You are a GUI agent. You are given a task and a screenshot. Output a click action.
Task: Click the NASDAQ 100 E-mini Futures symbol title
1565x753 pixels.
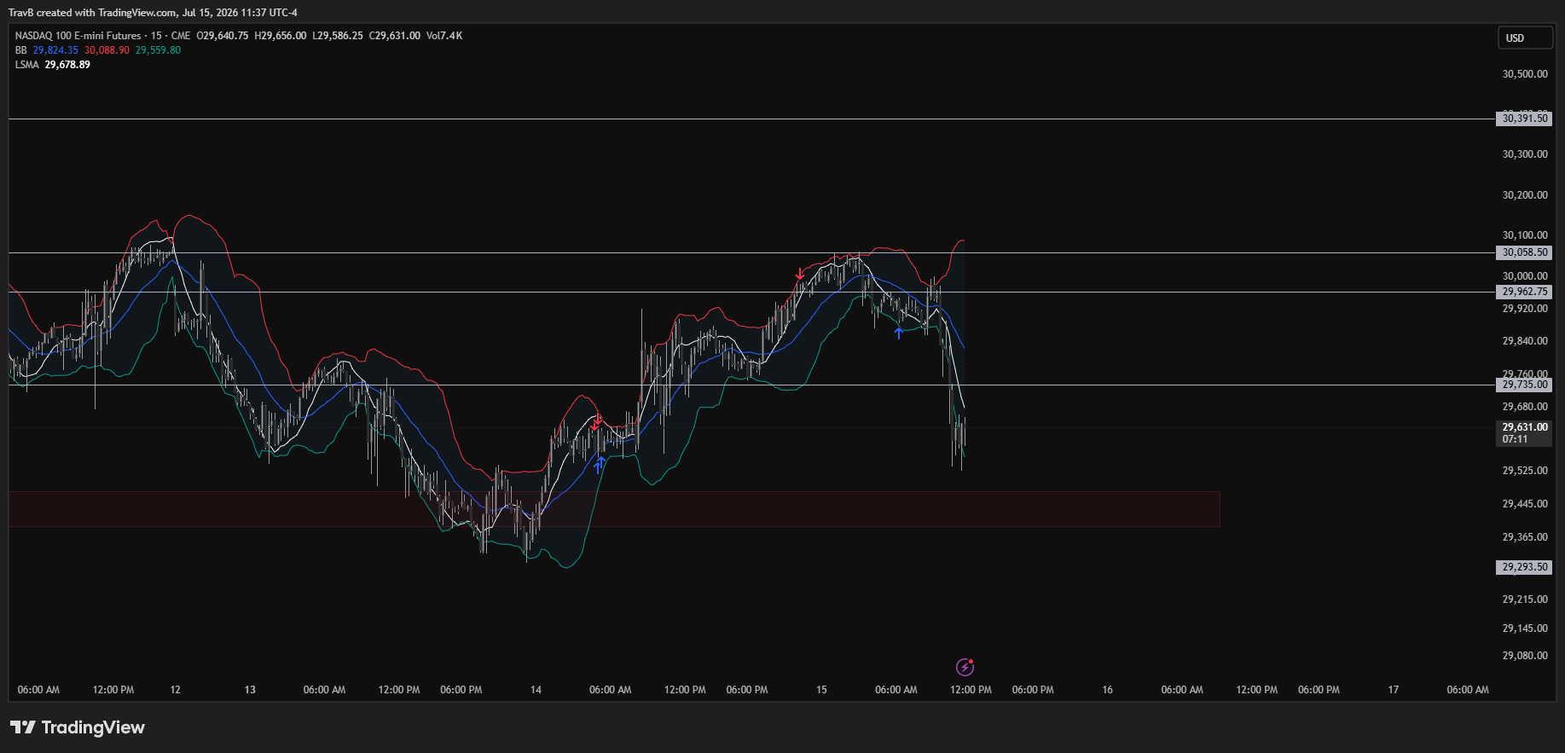[x=78, y=36]
